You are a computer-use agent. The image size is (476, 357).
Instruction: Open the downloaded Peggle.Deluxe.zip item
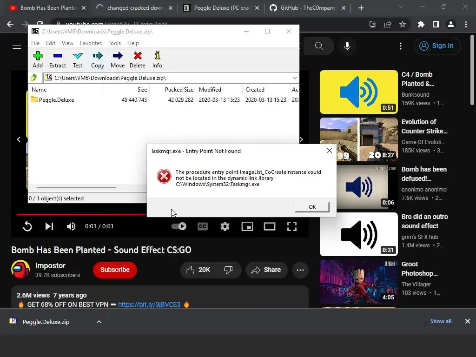coord(46,322)
